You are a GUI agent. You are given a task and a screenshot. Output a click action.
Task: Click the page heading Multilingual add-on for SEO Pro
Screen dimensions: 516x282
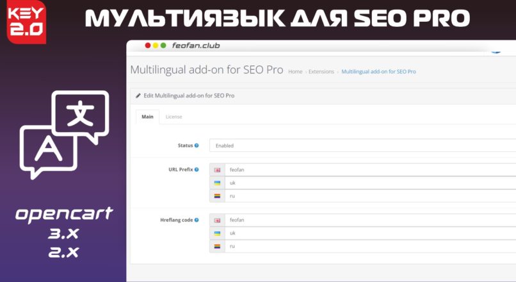(207, 70)
